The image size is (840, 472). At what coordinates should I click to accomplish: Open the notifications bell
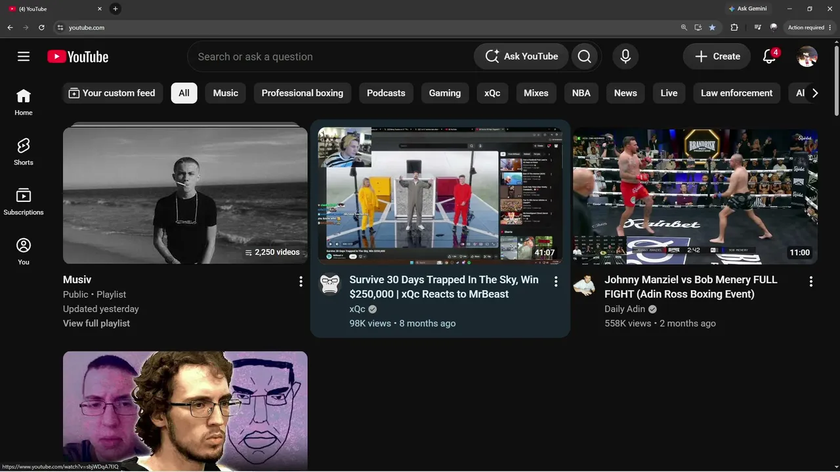pos(770,56)
